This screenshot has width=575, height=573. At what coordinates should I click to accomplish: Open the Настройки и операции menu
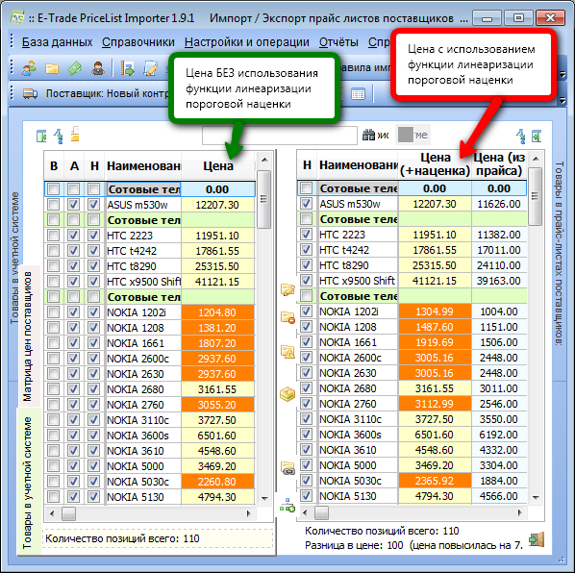pos(247,42)
